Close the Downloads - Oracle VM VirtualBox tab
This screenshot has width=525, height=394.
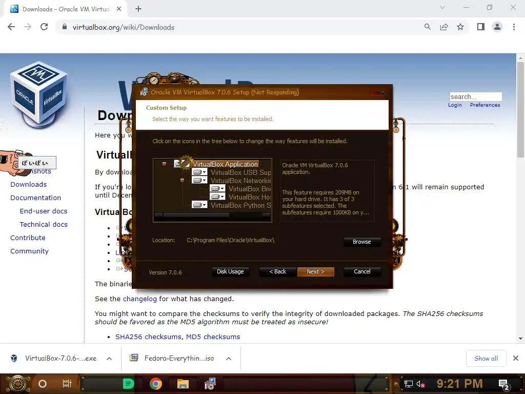[x=119, y=9]
